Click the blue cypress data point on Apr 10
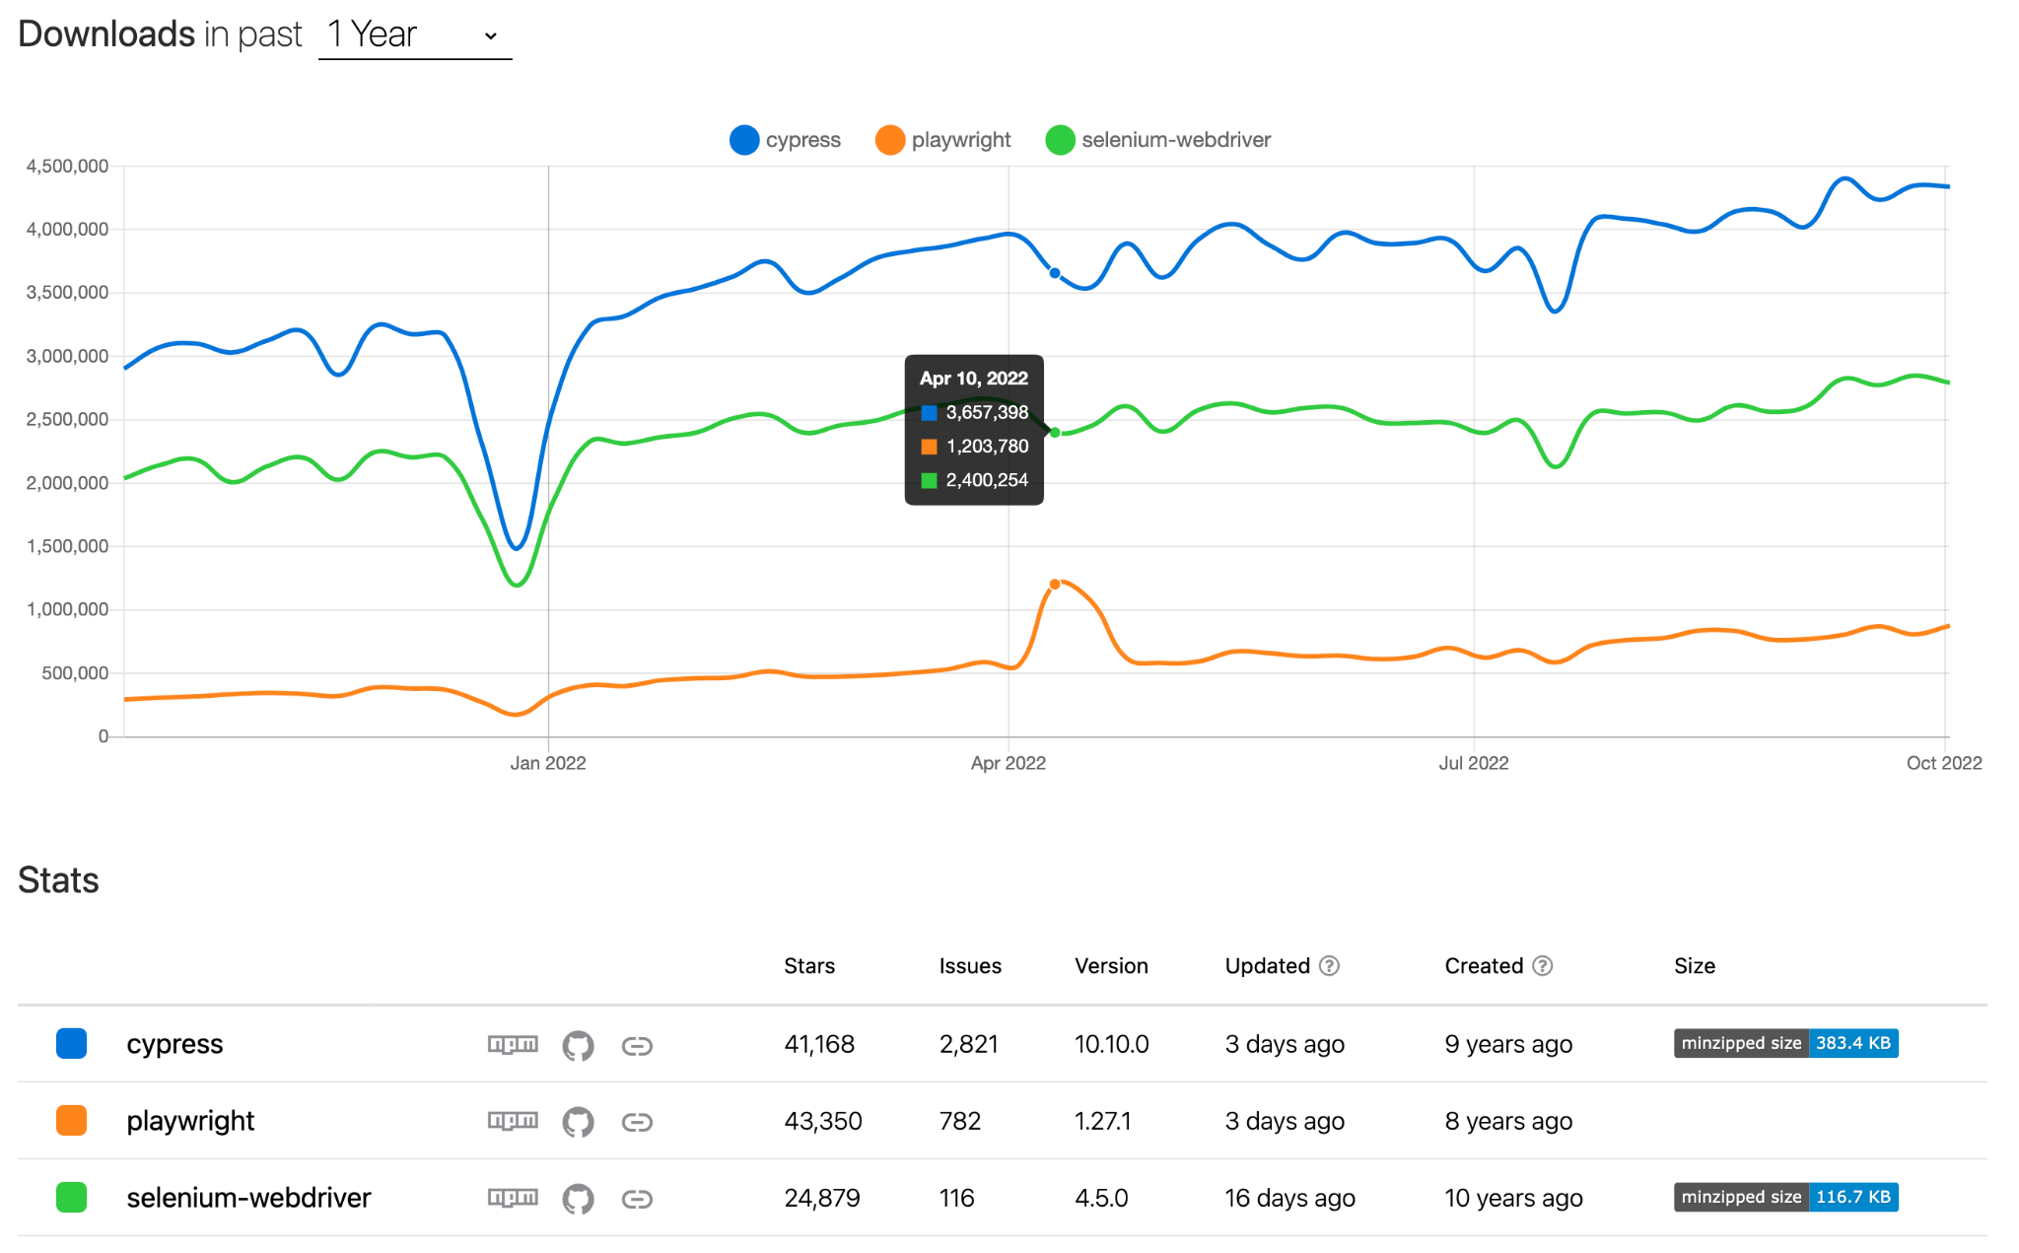2019x1253 pixels. tap(1055, 273)
